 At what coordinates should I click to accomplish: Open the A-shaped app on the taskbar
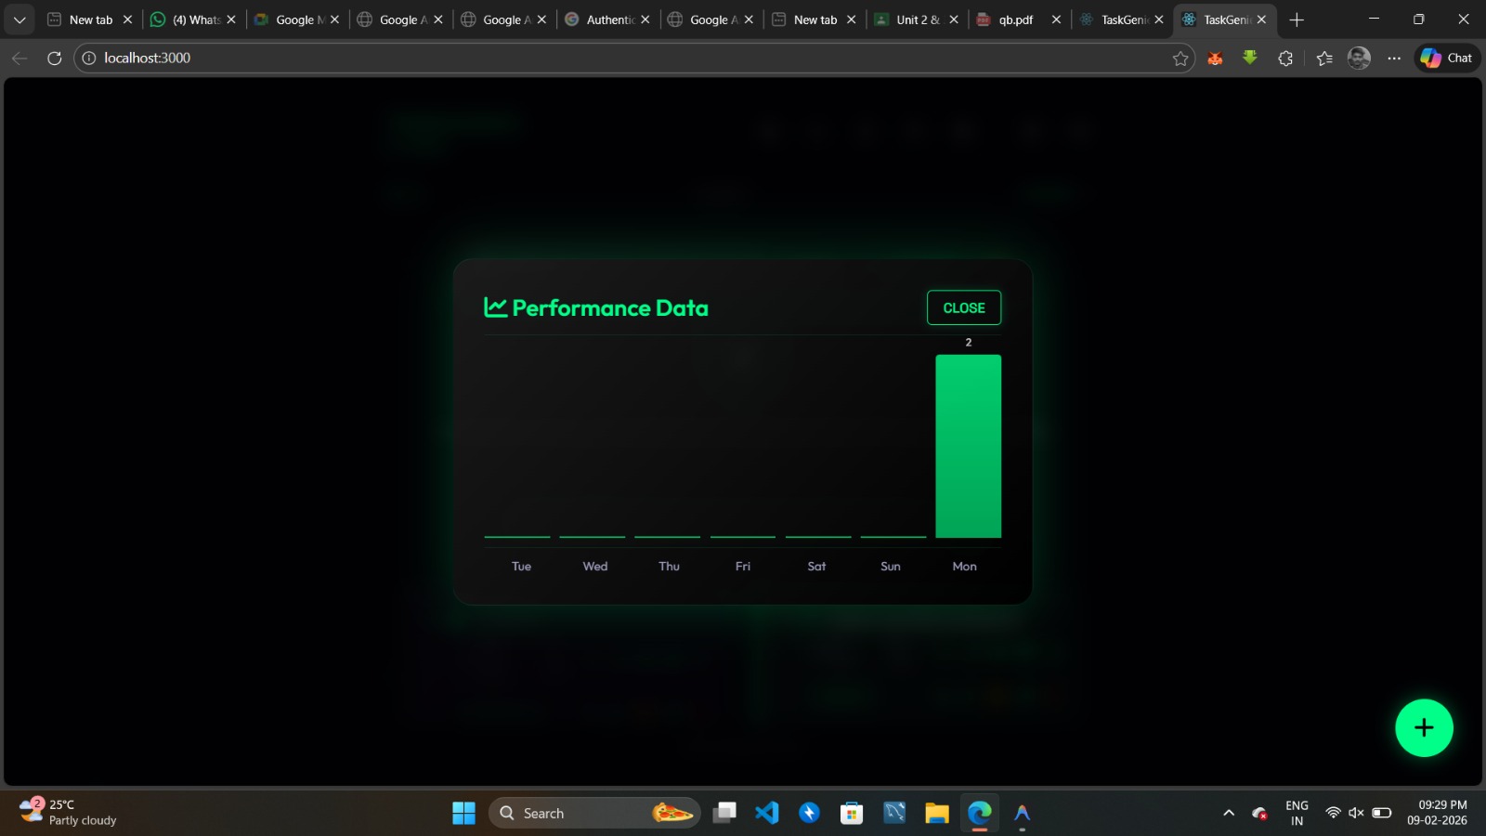[1023, 813]
